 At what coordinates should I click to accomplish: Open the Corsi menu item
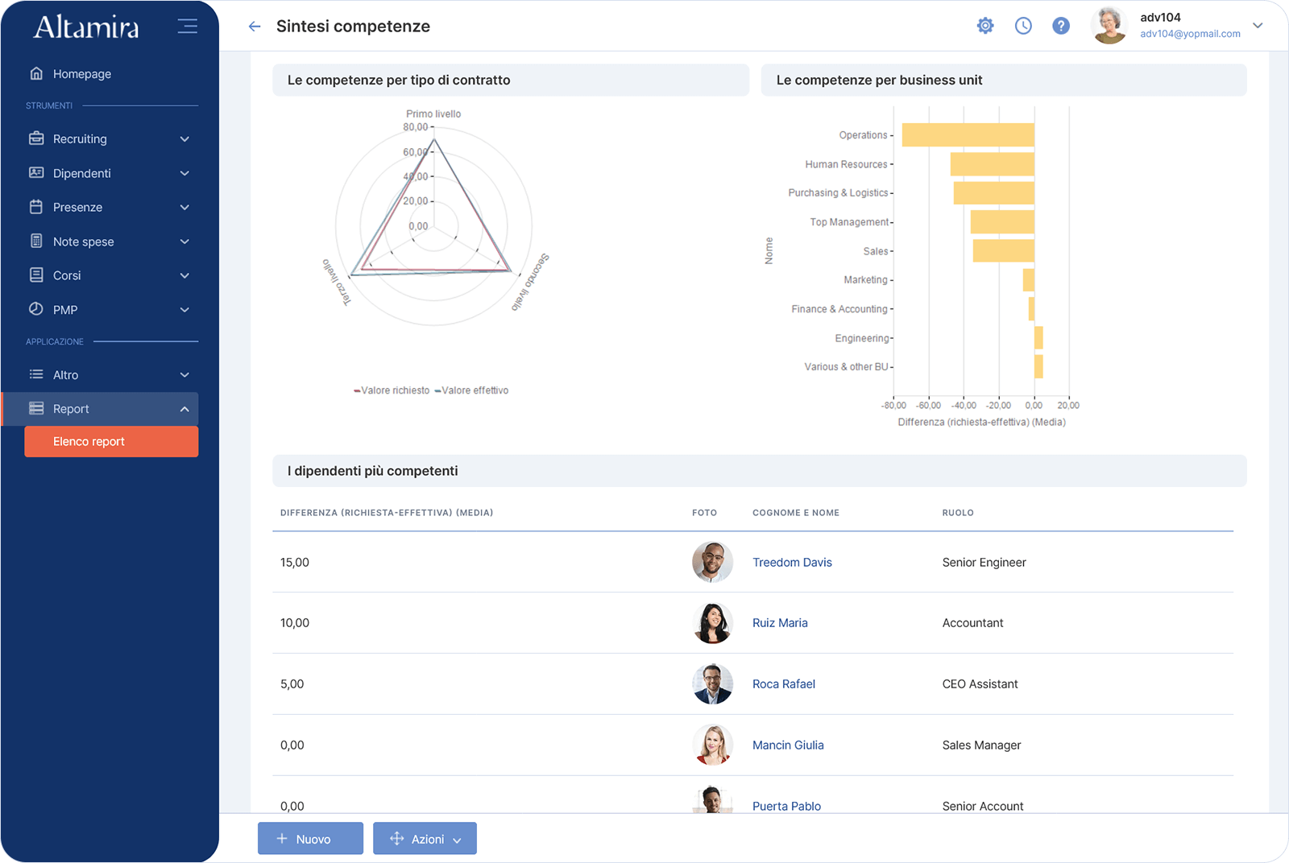tap(67, 275)
